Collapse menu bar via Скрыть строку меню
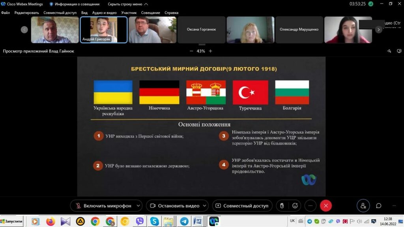404x227 pixels. click(x=128, y=4)
